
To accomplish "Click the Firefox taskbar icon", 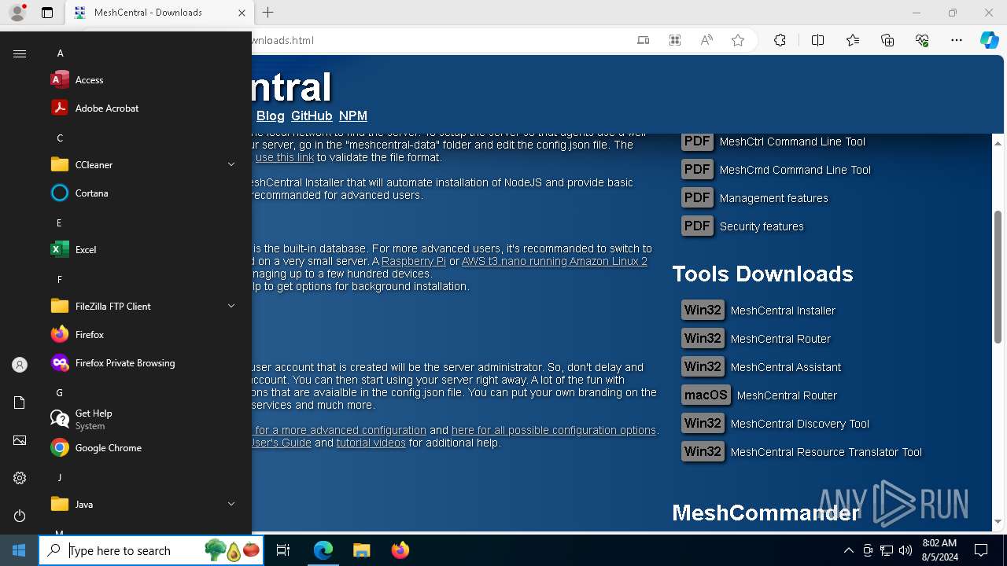I will (x=400, y=550).
